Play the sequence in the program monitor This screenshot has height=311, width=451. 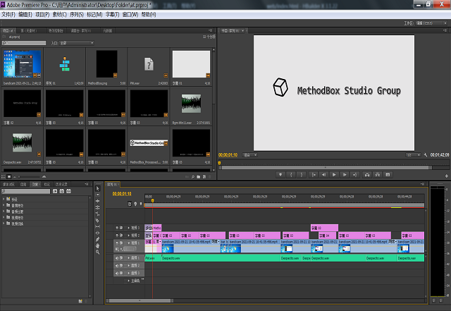point(334,174)
